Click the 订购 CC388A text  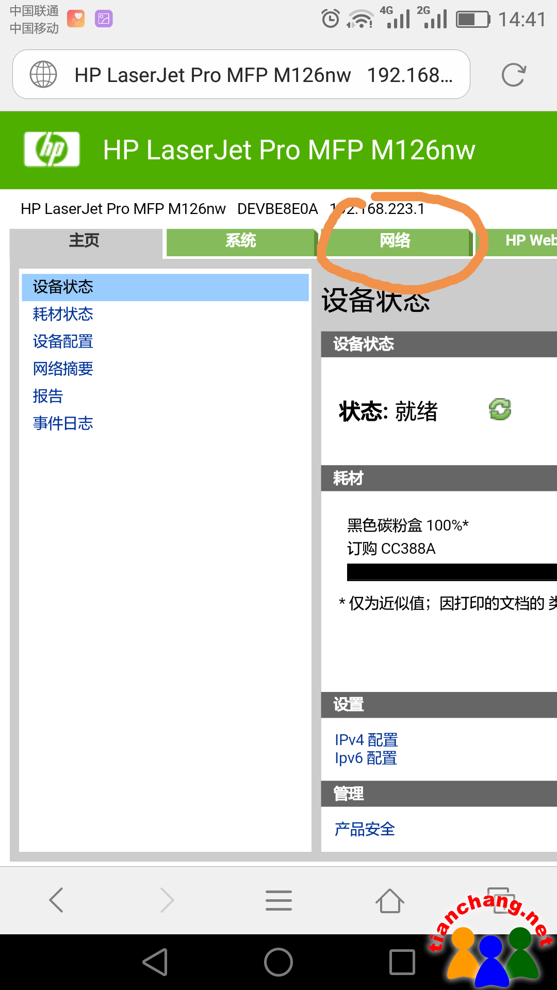tap(391, 549)
